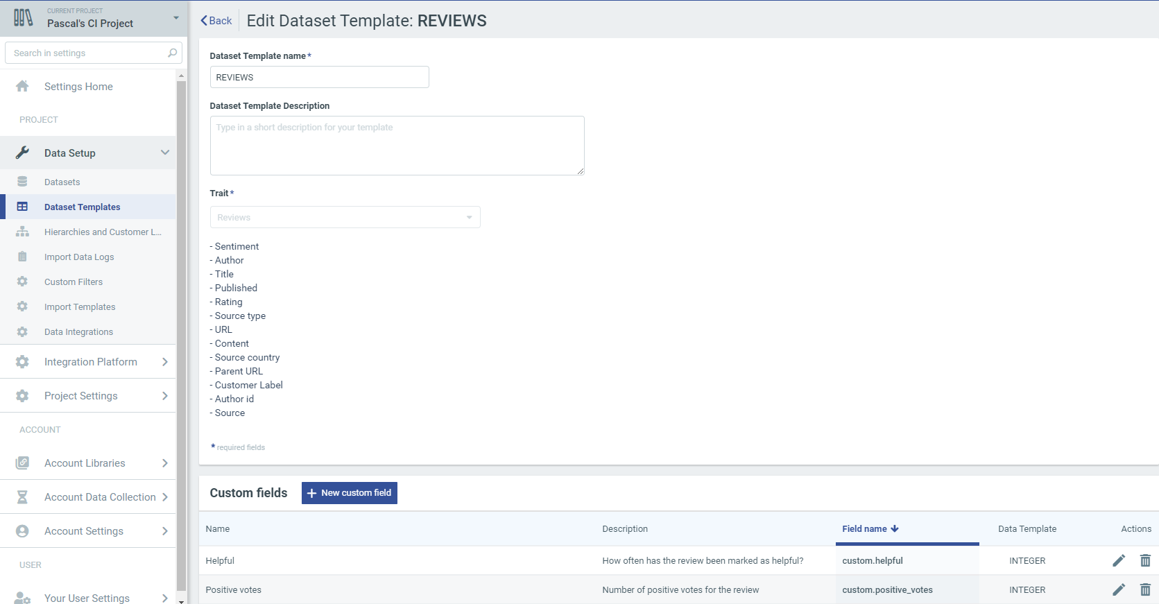
Task: Click the Account Settings person icon
Action: (x=22, y=530)
